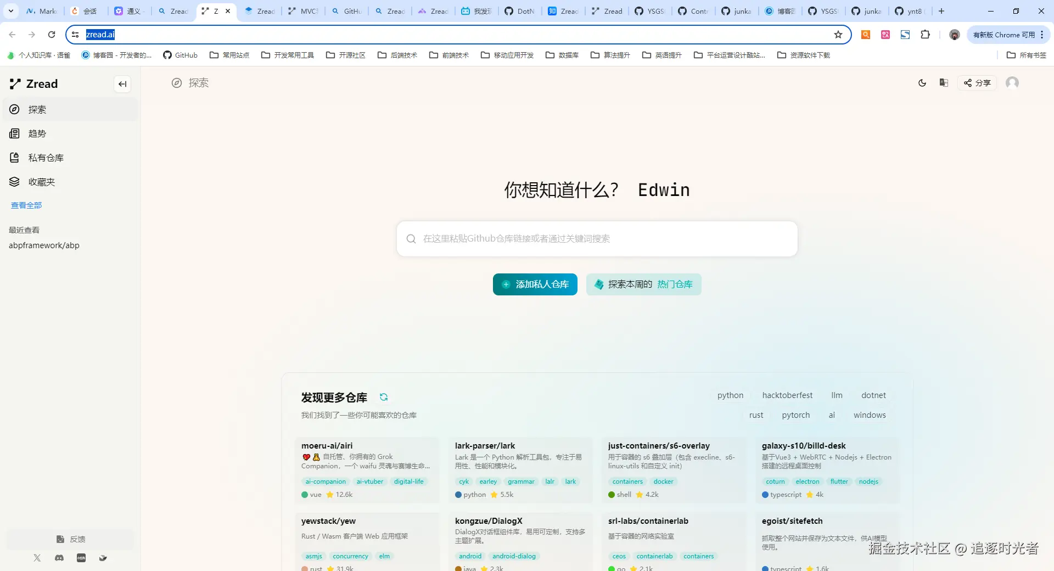Reload the current page
This screenshot has height=571, width=1054.
(x=52, y=35)
